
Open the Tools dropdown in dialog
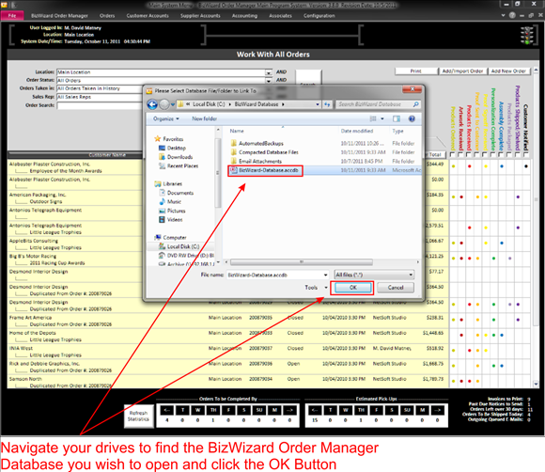pos(316,288)
